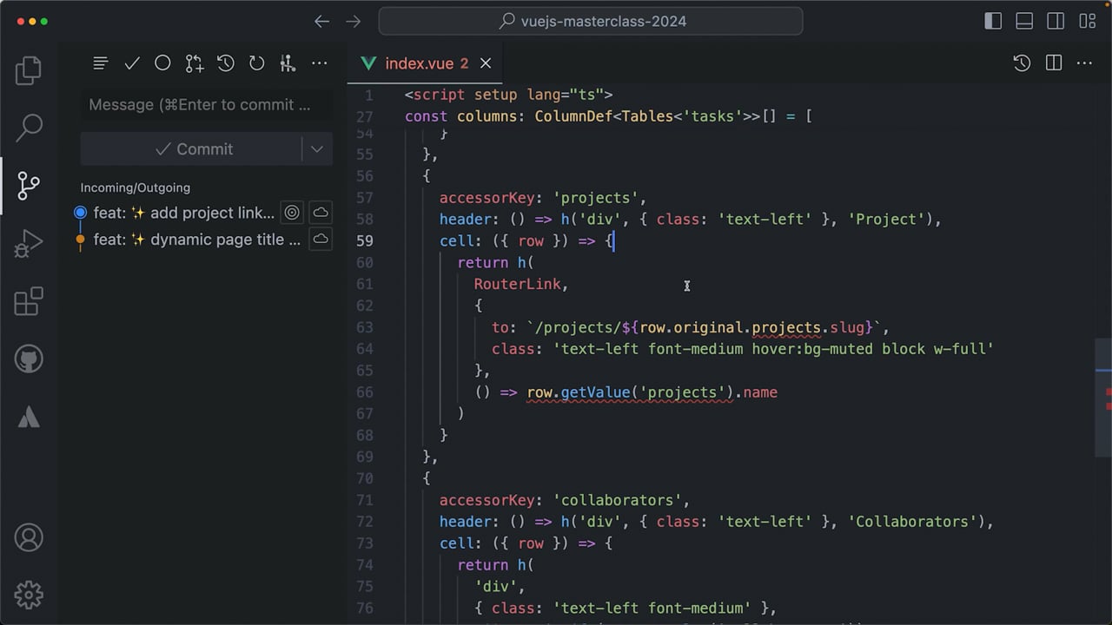Open the Extensions view

pyautogui.click(x=29, y=301)
